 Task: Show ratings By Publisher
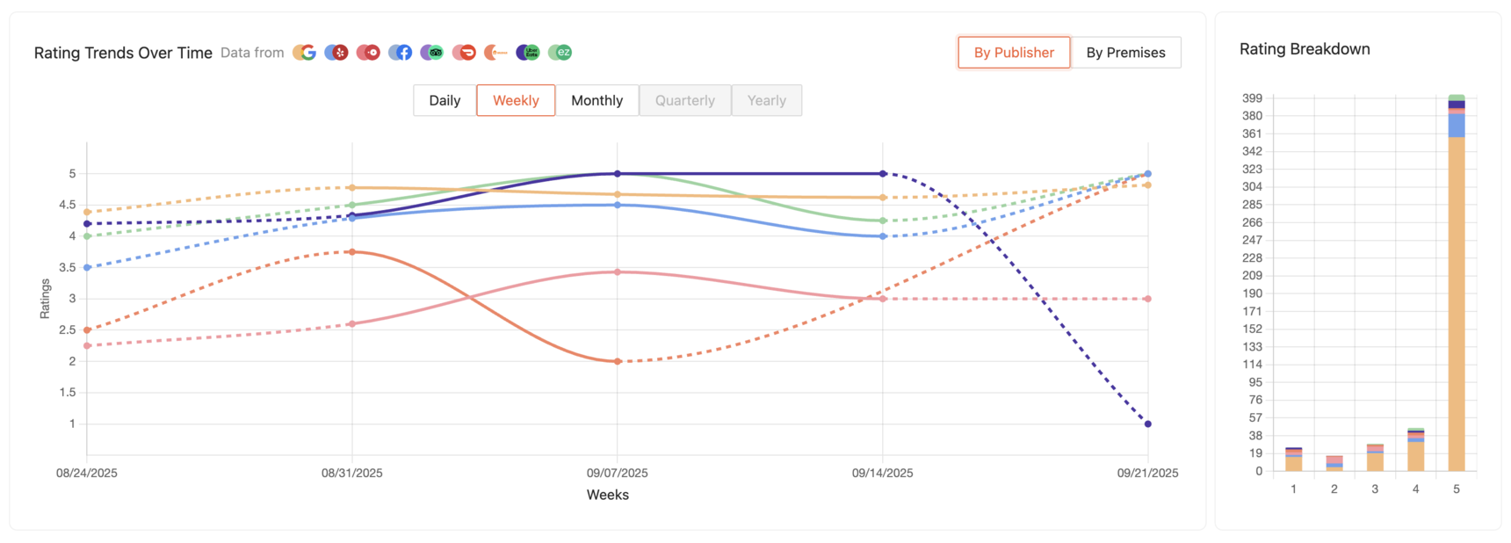point(1014,53)
